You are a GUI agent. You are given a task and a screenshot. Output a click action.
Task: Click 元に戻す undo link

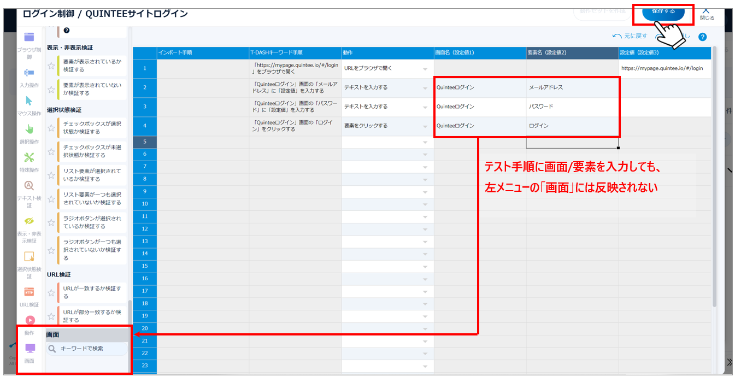tap(630, 36)
